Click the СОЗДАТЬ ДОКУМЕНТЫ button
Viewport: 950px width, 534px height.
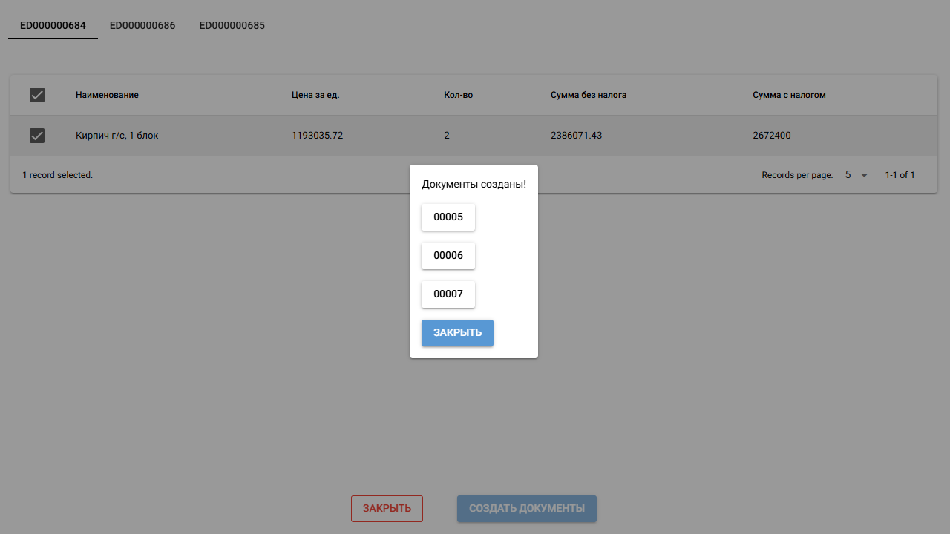526,509
